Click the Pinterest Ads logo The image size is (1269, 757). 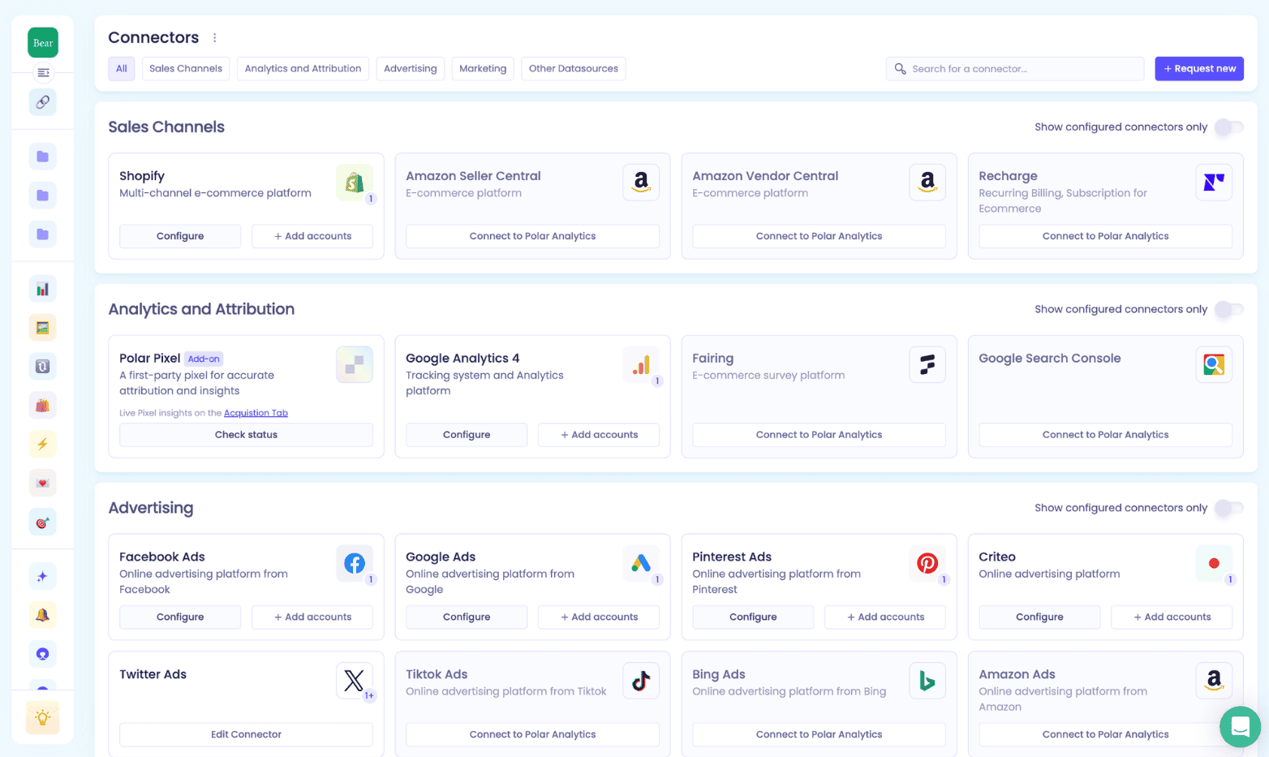pyautogui.click(x=927, y=563)
